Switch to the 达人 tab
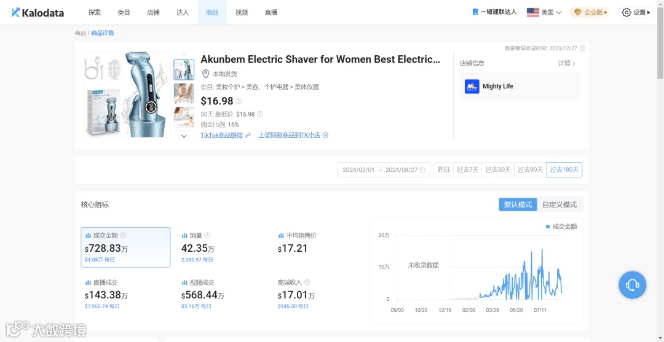The height and width of the screenshot is (342, 664). pyautogui.click(x=183, y=12)
